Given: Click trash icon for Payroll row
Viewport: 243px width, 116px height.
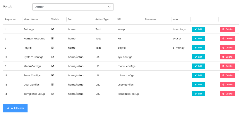Looking at the screenshot, I should point(223,48).
